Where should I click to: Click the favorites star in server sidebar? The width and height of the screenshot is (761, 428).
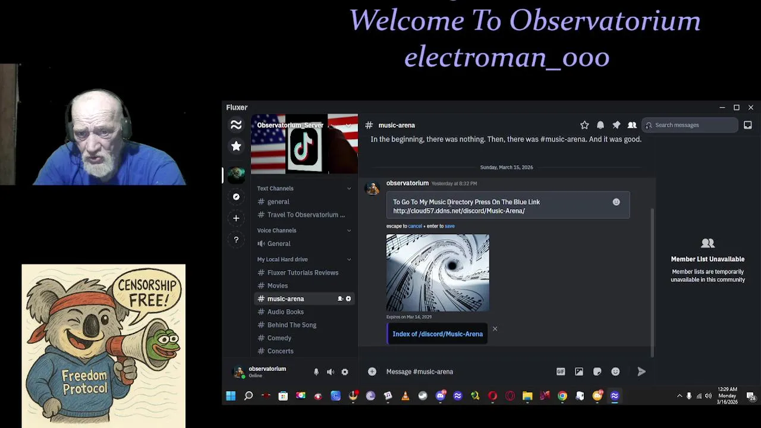pyautogui.click(x=236, y=146)
